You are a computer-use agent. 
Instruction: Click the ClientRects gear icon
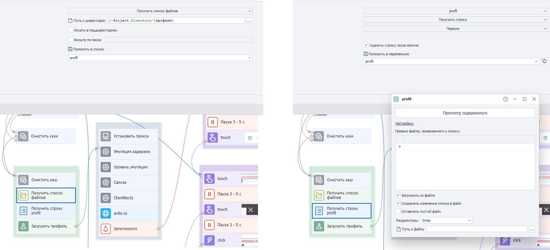[106, 198]
